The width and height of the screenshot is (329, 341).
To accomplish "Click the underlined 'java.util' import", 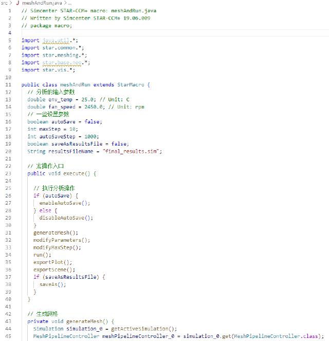I will tap(56, 40).
